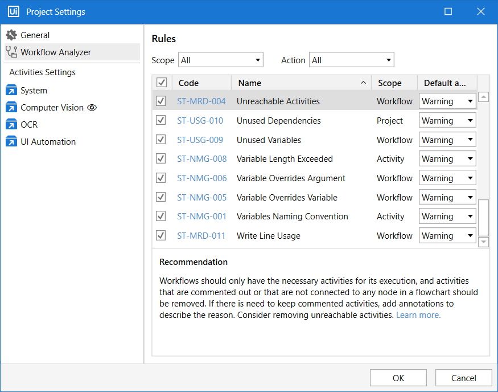Uncheck the Unused Dependencies rule checkbox
The image size is (498, 392).
tap(161, 121)
